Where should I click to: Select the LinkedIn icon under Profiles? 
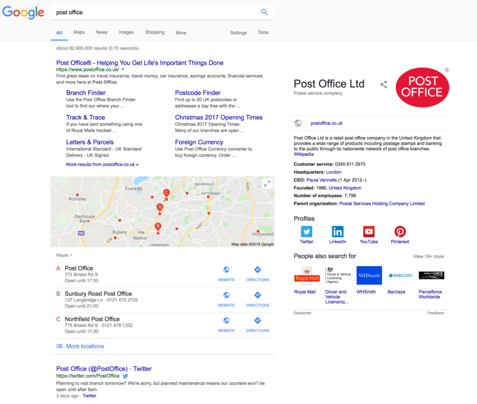337,233
